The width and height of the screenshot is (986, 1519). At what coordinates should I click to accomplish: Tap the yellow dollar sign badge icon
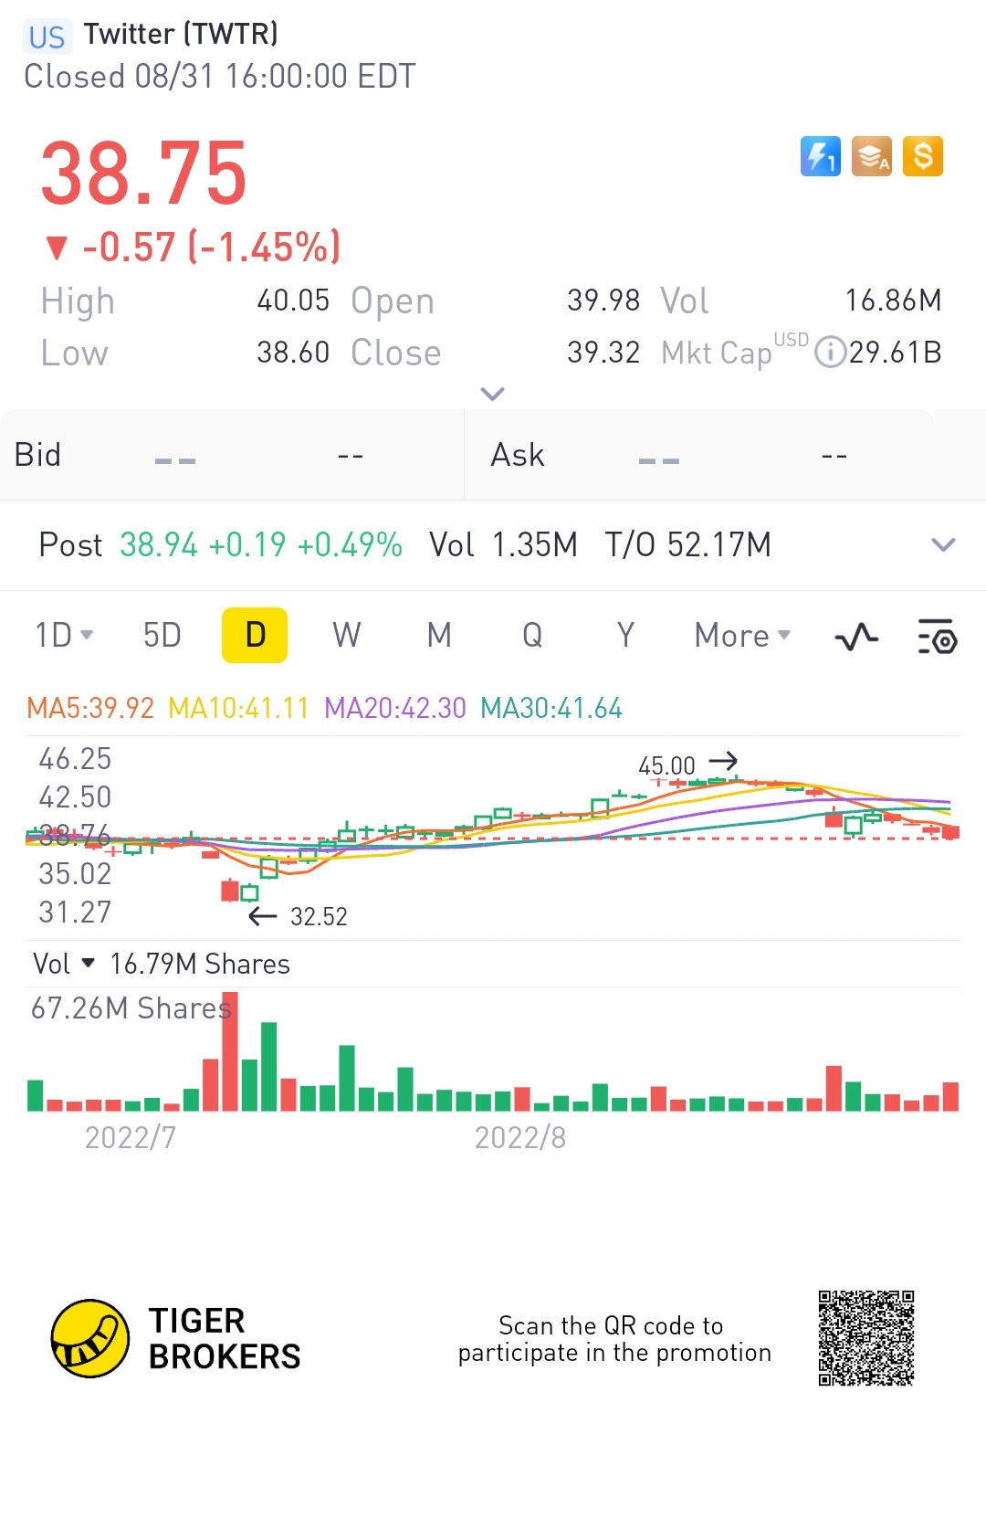coord(922,156)
